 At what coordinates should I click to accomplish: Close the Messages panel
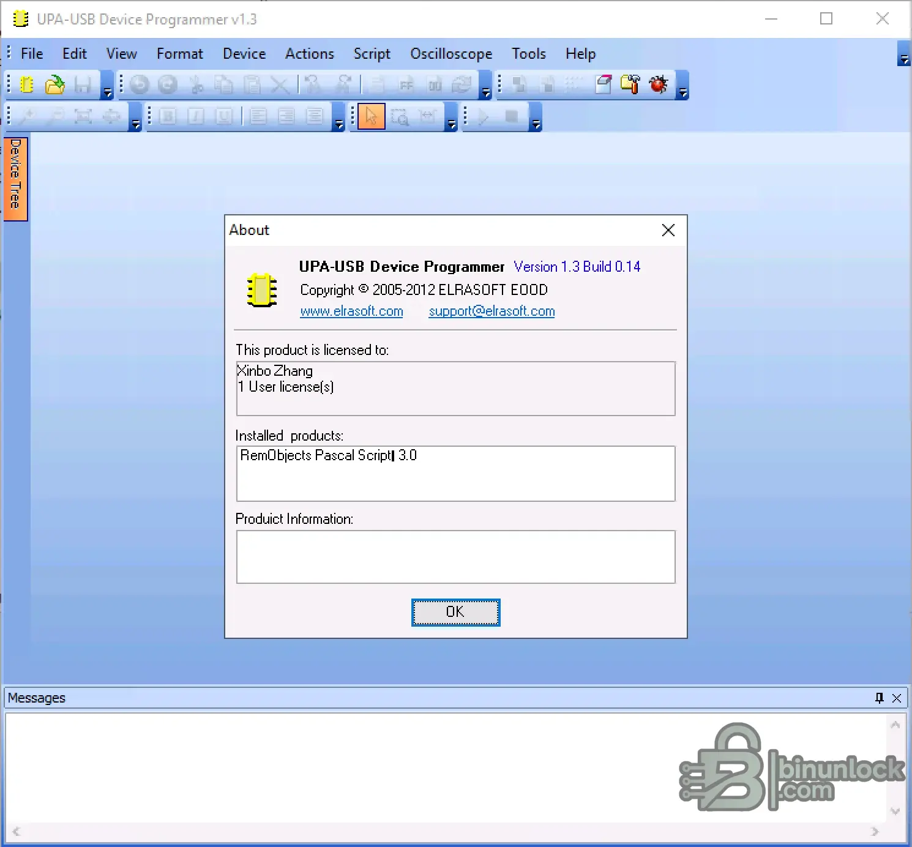pyautogui.click(x=897, y=698)
